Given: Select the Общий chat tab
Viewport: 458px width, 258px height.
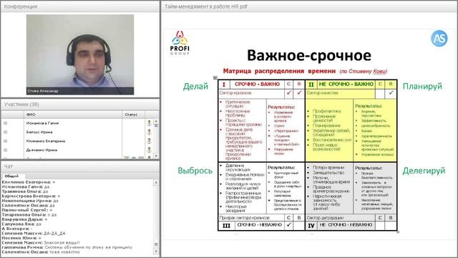Looking at the screenshot, I should click(11, 176).
